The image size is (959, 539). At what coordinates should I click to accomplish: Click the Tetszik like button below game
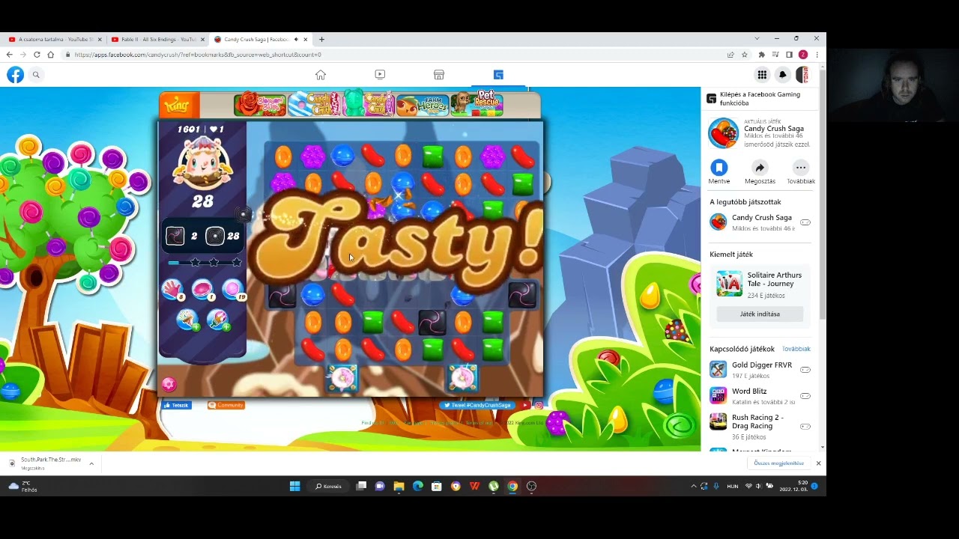point(178,405)
